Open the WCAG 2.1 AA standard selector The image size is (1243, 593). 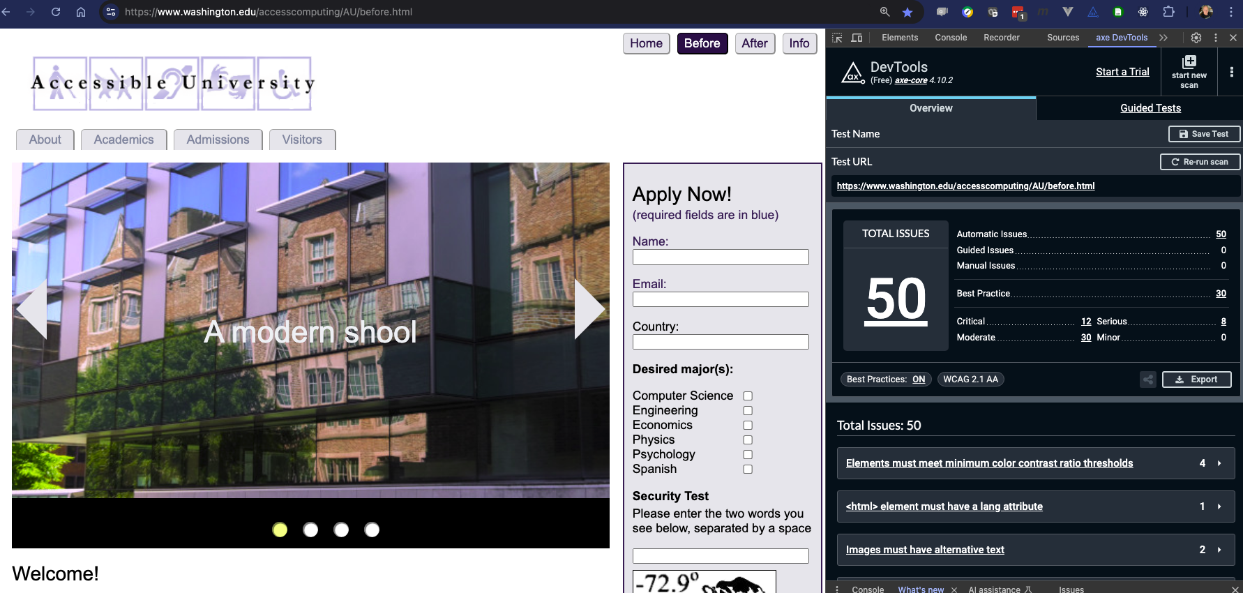tap(971, 380)
